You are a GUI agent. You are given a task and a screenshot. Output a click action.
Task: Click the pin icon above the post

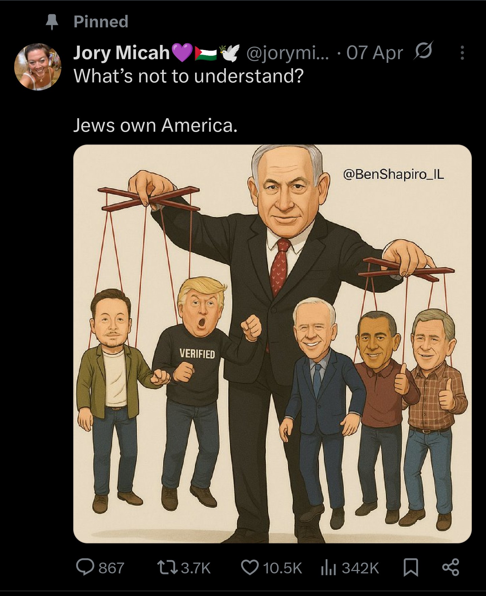pyautogui.click(x=52, y=22)
